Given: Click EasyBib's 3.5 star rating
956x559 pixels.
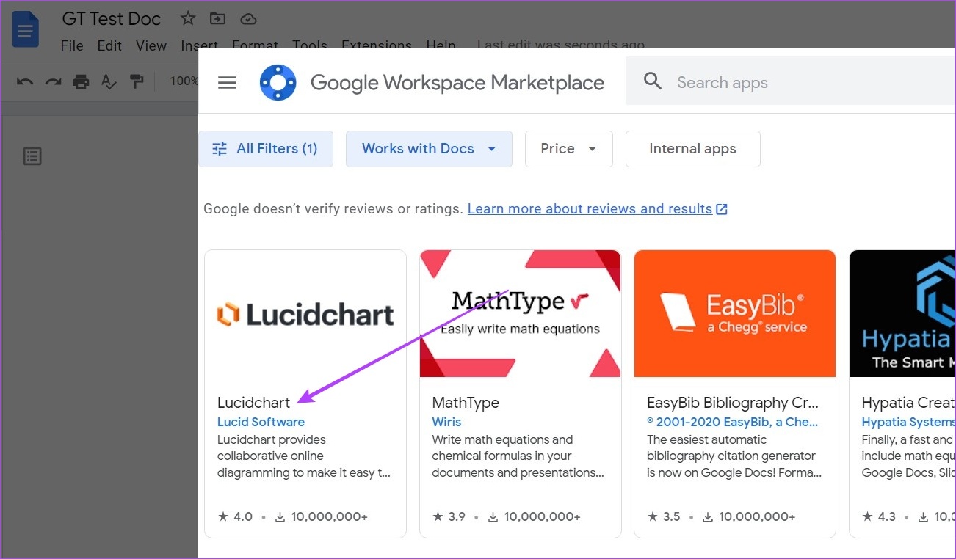Looking at the screenshot, I should pyautogui.click(x=664, y=516).
